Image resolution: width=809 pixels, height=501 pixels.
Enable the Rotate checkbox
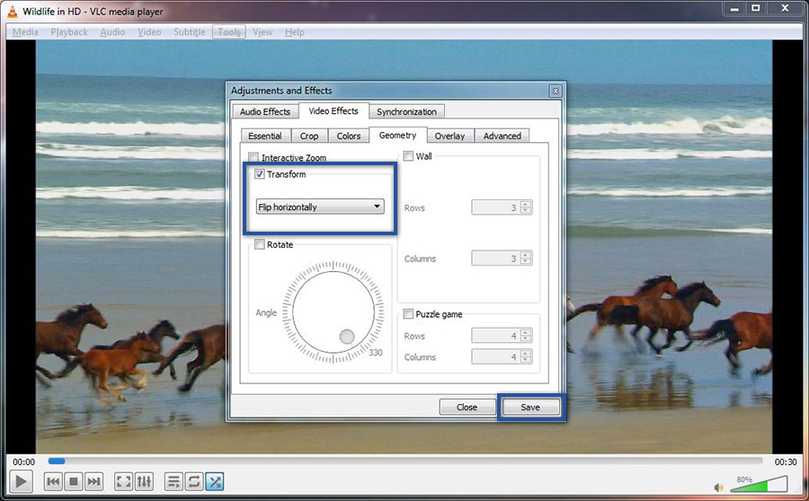coord(260,244)
